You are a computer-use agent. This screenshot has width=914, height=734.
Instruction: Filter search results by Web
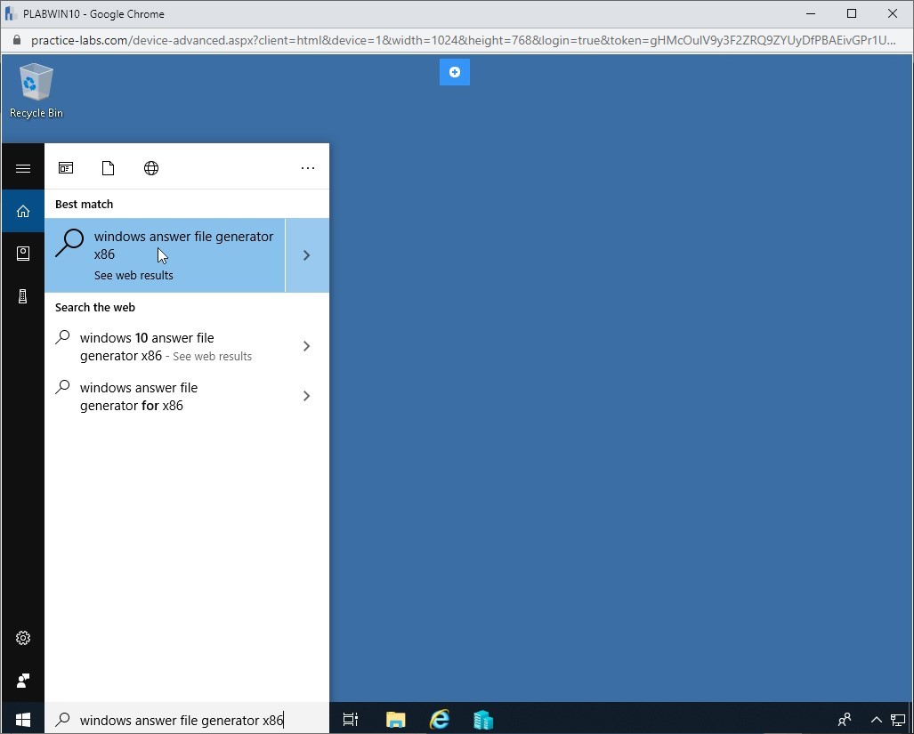point(151,168)
